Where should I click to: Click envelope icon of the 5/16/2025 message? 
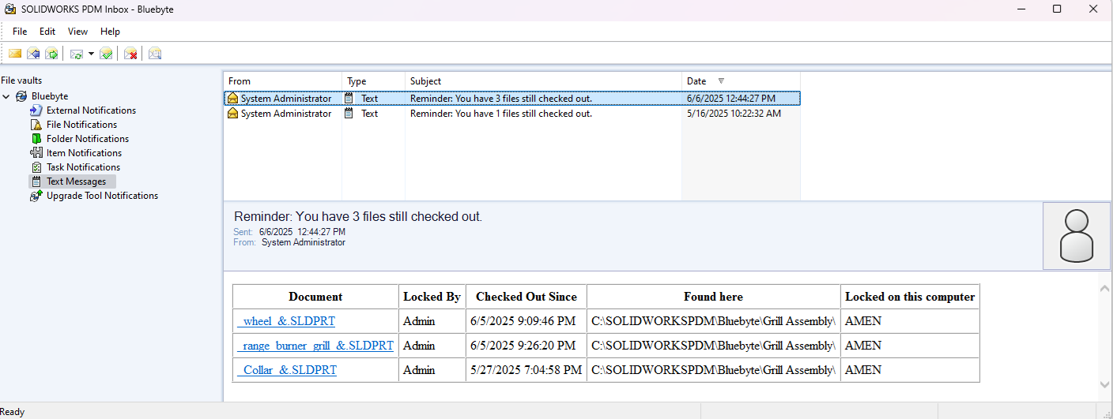pyautogui.click(x=232, y=114)
